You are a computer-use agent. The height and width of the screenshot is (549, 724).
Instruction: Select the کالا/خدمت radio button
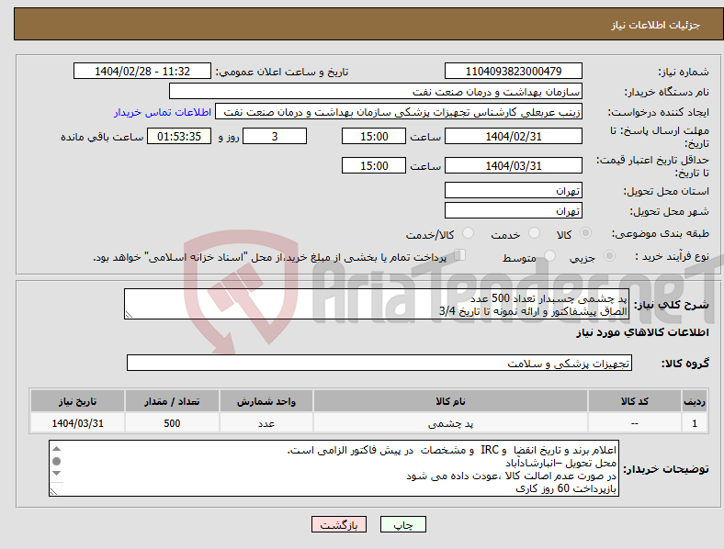469,233
